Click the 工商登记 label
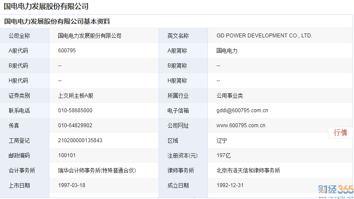Viewport: 354px width, 199px height. pyautogui.click(x=19, y=141)
